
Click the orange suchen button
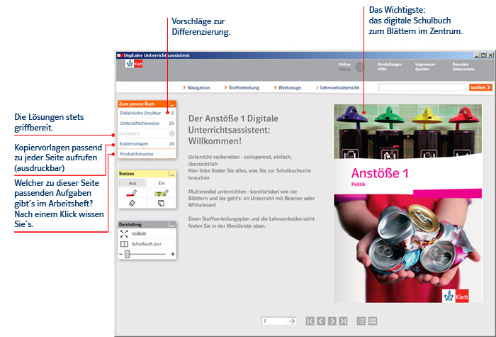(x=480, y=87)
